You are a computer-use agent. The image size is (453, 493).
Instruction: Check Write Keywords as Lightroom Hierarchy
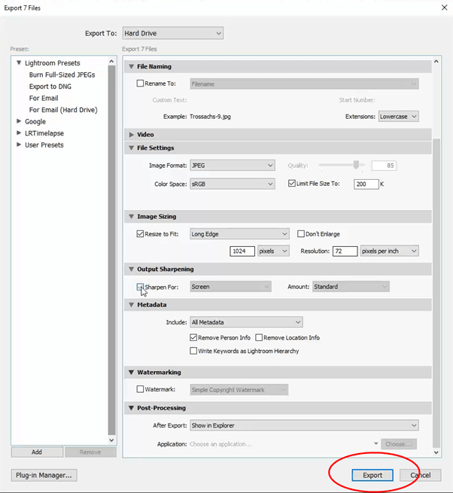point(193,351)
